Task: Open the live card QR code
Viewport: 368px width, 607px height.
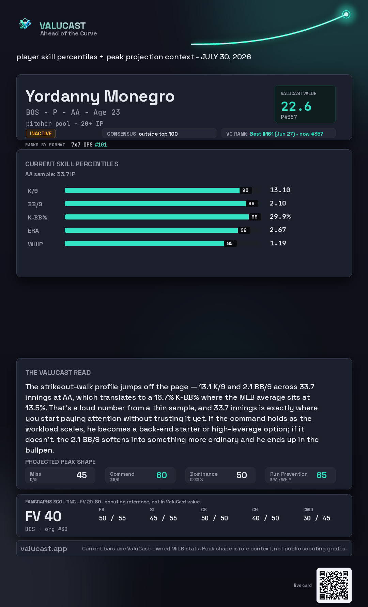Action: tap(334, 585)
